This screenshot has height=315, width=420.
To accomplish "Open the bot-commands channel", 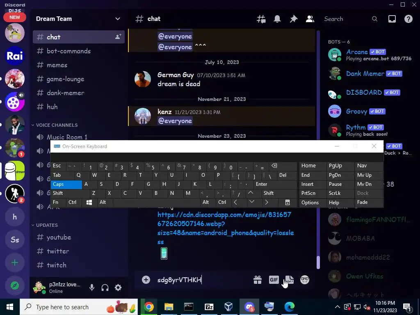I will (79, 51).
